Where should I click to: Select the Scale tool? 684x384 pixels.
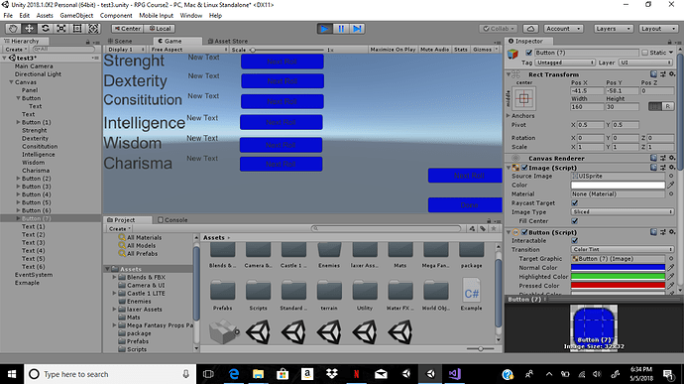pyautogui.click(x=61, y=29)
